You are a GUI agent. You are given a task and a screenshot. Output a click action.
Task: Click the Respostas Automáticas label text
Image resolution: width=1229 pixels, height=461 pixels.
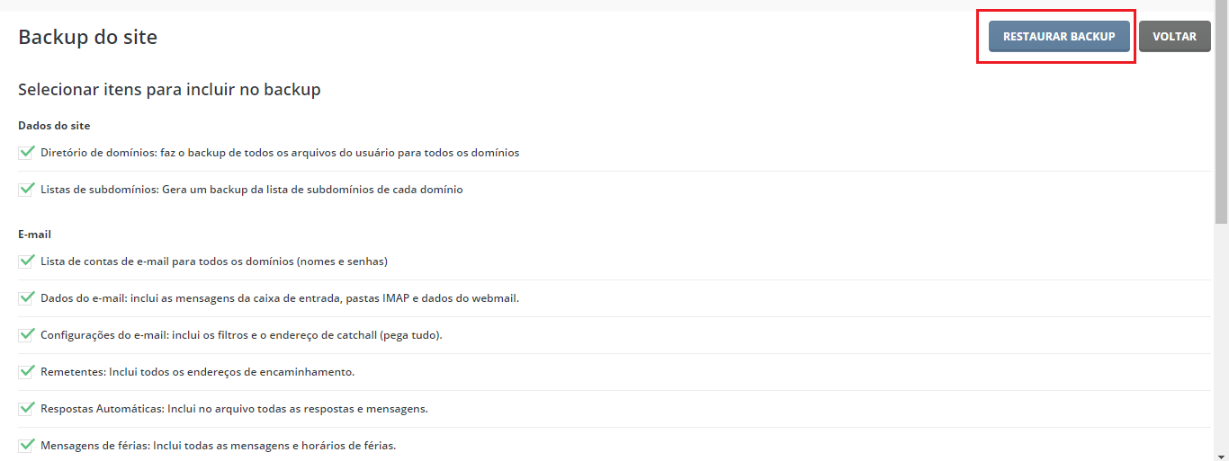234,409
